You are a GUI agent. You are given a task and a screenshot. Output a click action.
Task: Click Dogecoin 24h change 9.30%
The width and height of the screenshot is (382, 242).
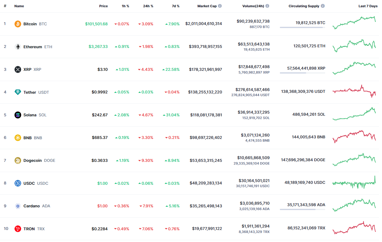146,160
